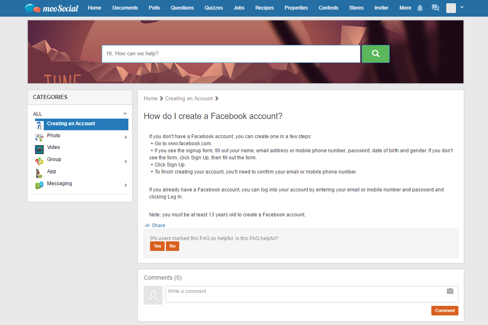Image resolution: width=488 pixels, height=325 pixels.
Task: Click Home in the breadcrumb
Action: (150, 99)
